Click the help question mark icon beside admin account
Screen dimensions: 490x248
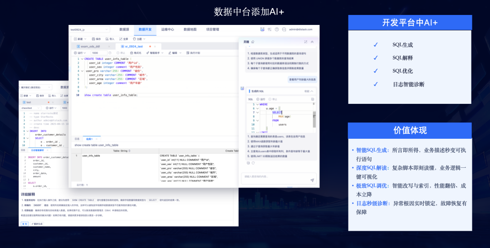click(x=276, y=29)
